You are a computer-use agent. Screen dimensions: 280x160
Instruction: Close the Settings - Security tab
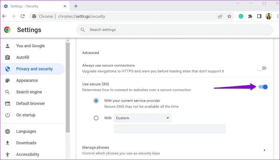[65, 6]
